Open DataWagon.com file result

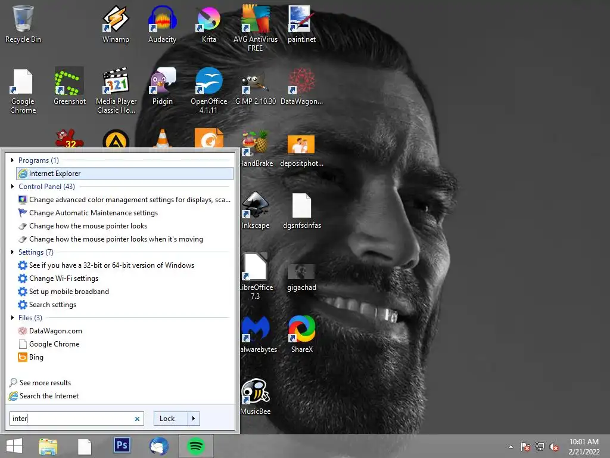pos(125,331)
